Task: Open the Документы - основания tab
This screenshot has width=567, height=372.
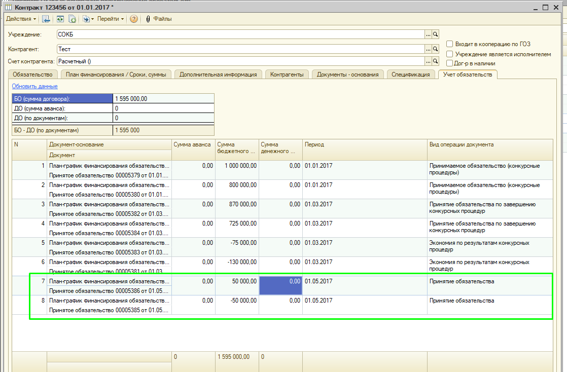Action: (x=347, y=75)
